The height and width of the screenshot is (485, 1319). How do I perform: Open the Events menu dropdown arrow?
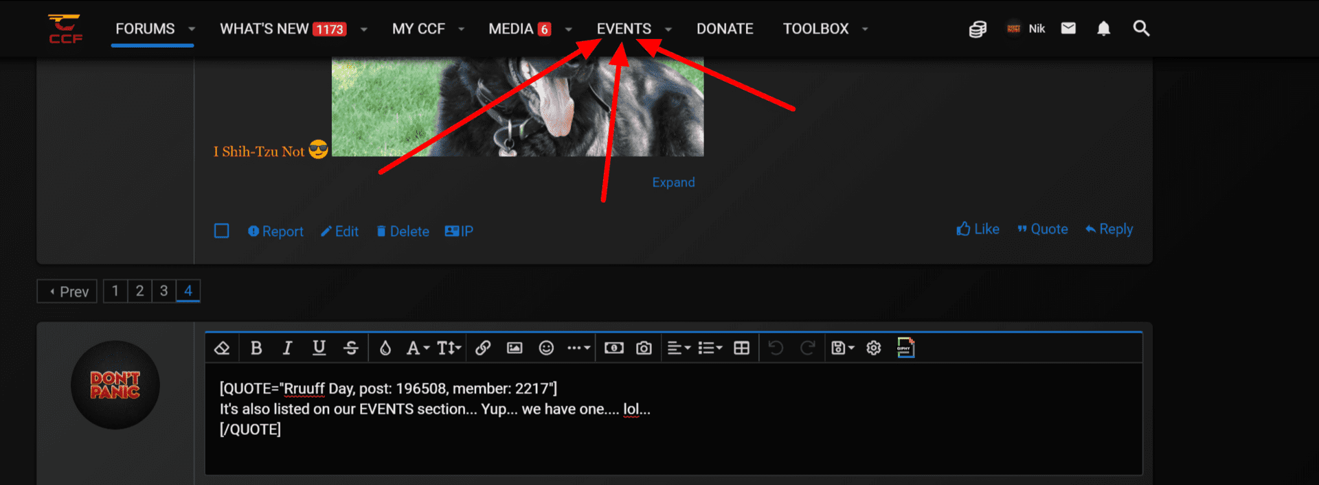(x=668, y=29)
